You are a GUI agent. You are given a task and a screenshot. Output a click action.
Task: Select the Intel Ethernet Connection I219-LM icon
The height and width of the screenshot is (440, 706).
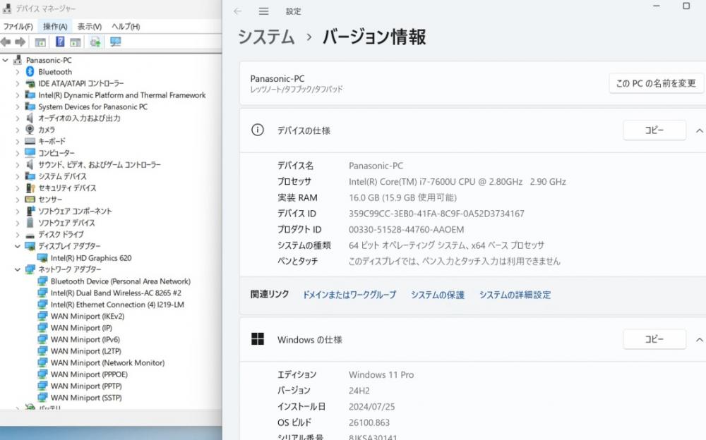[43, 305]
